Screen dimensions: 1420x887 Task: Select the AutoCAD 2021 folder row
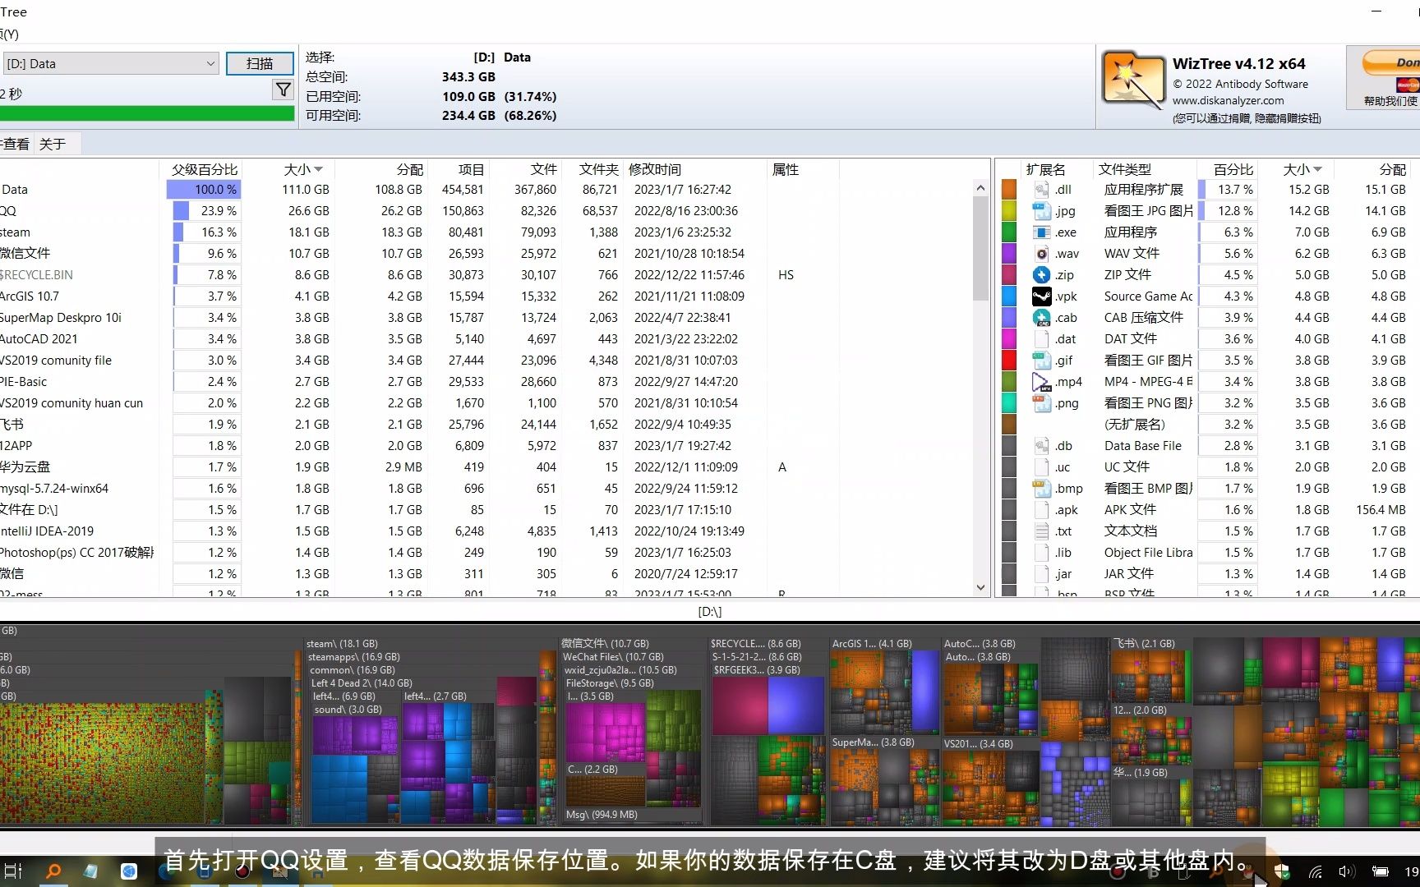pos(485,339)
